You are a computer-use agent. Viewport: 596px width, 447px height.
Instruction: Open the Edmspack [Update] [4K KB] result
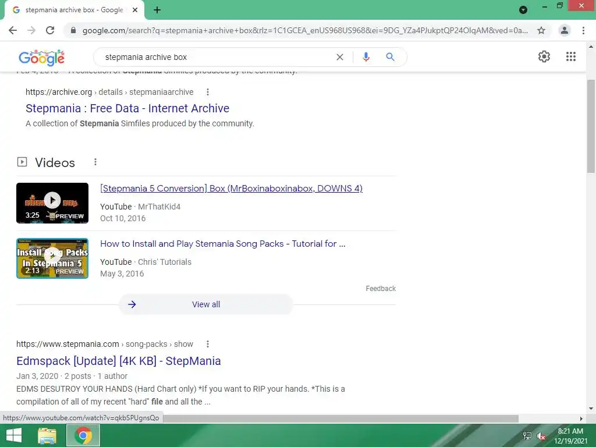(119, 361)
